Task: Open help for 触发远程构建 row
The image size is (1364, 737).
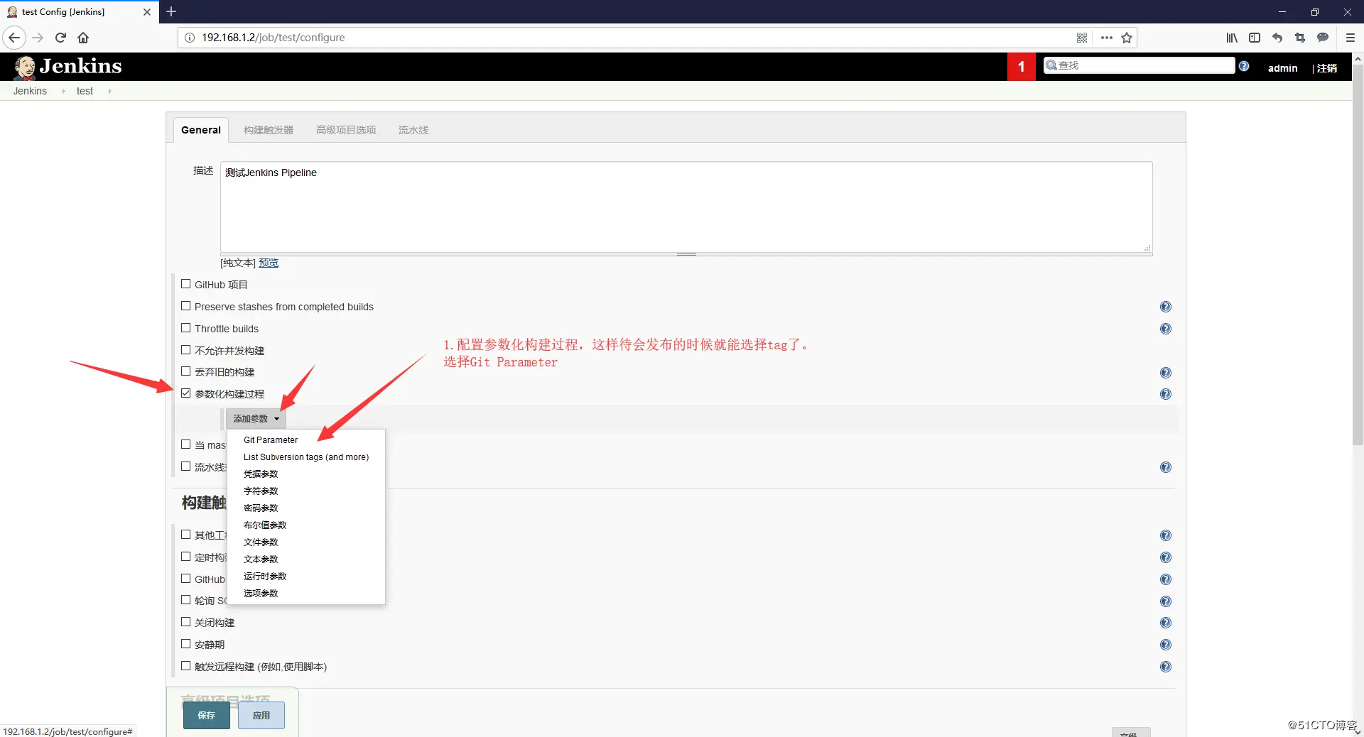Action: pos(1165,667)
